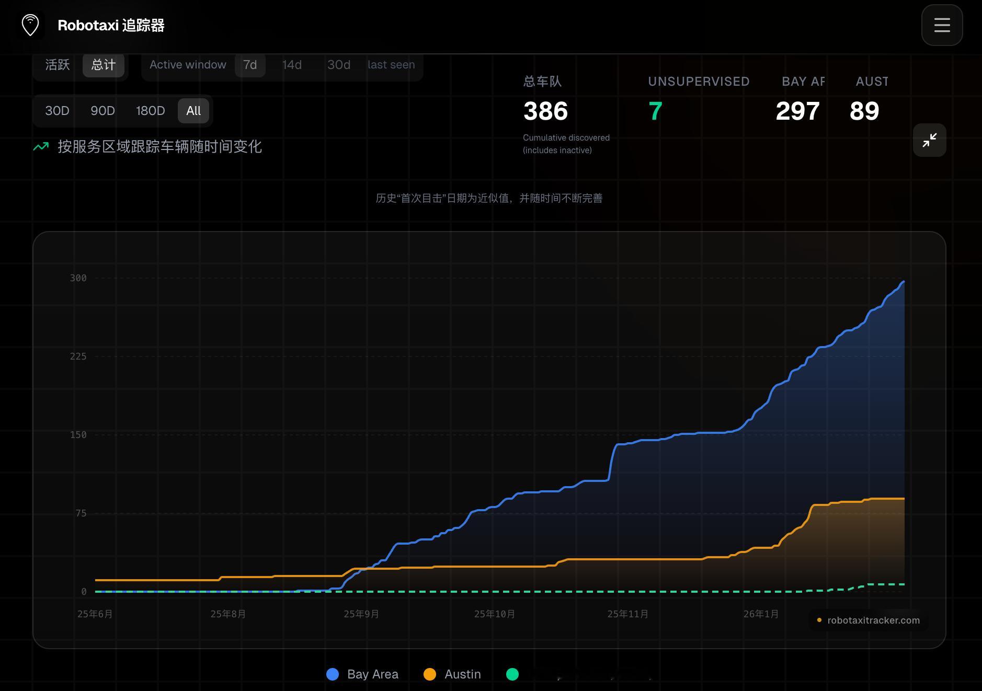Viewport: 982px width, 691px height.
Task: Open the hamburger menu
Action: click(x=942, y=25)
